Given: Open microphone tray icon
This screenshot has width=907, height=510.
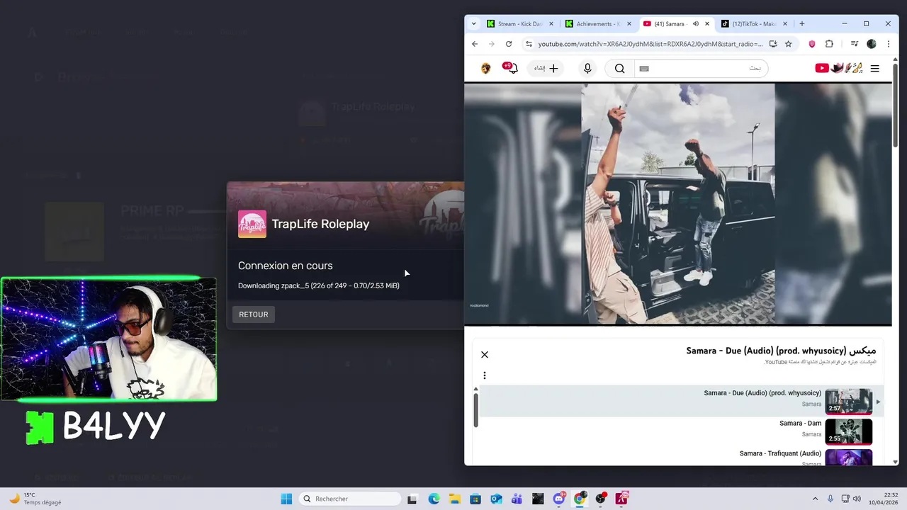Looking at the screenshot, I should [x=830, y=499].
